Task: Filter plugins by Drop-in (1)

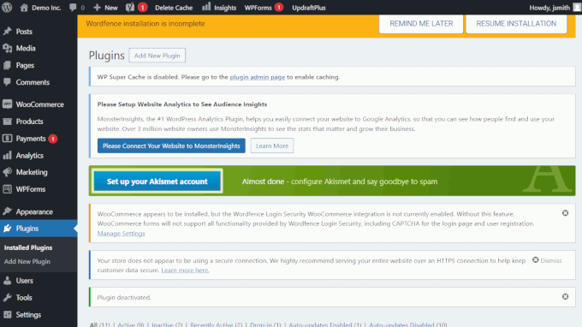Action: coord(265,324)
